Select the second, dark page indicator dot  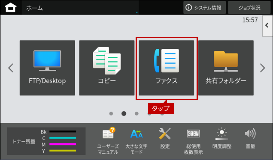click(124, 113)
